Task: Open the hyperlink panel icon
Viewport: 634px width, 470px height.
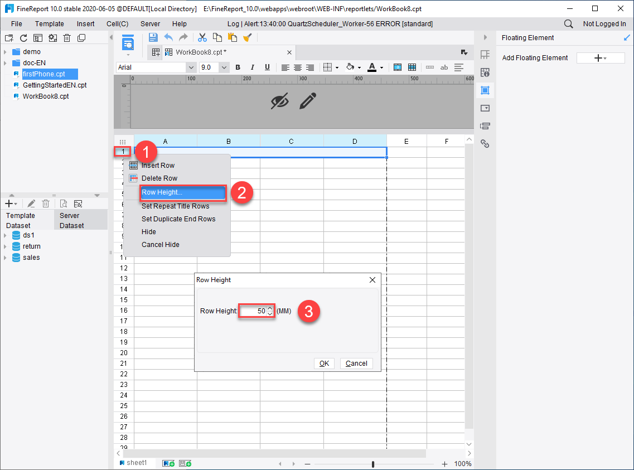Action: [485, 143]
